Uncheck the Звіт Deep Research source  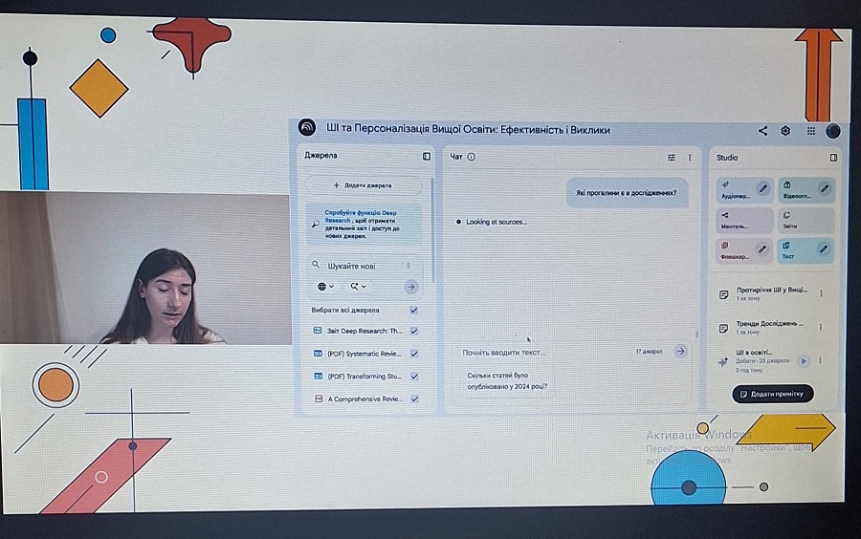(413, 331)
